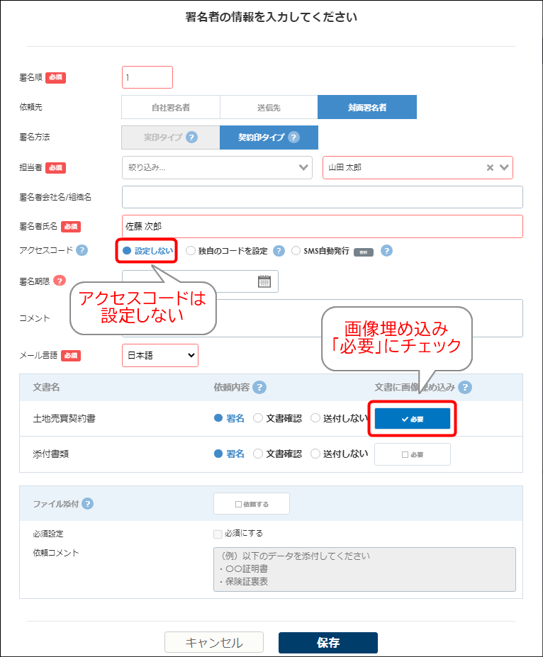The height and width of the screenshot is (657, 543).
Task: Focus 署名者氏名 field containing 佐藤 次郎
Action: [x=323, y=226]
